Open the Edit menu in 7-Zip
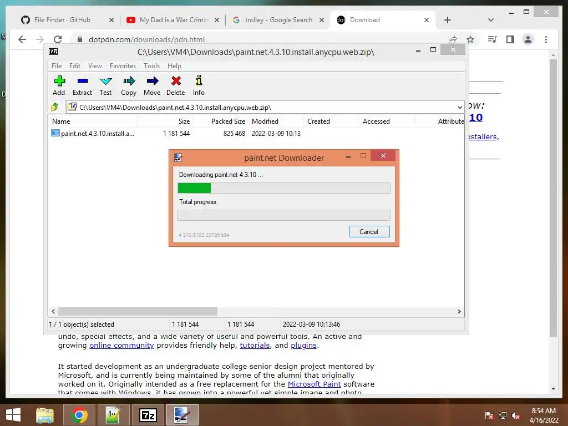Image resolution: width=568 pixels, height=426 pixels. coord(75,66)
